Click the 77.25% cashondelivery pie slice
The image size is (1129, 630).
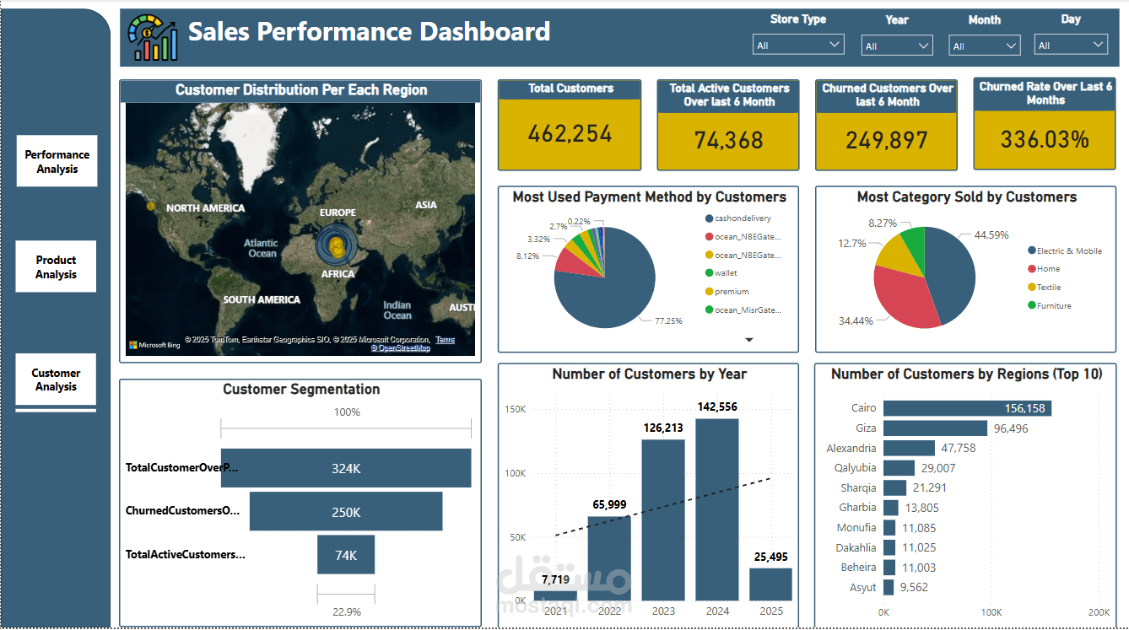[612, 291]
